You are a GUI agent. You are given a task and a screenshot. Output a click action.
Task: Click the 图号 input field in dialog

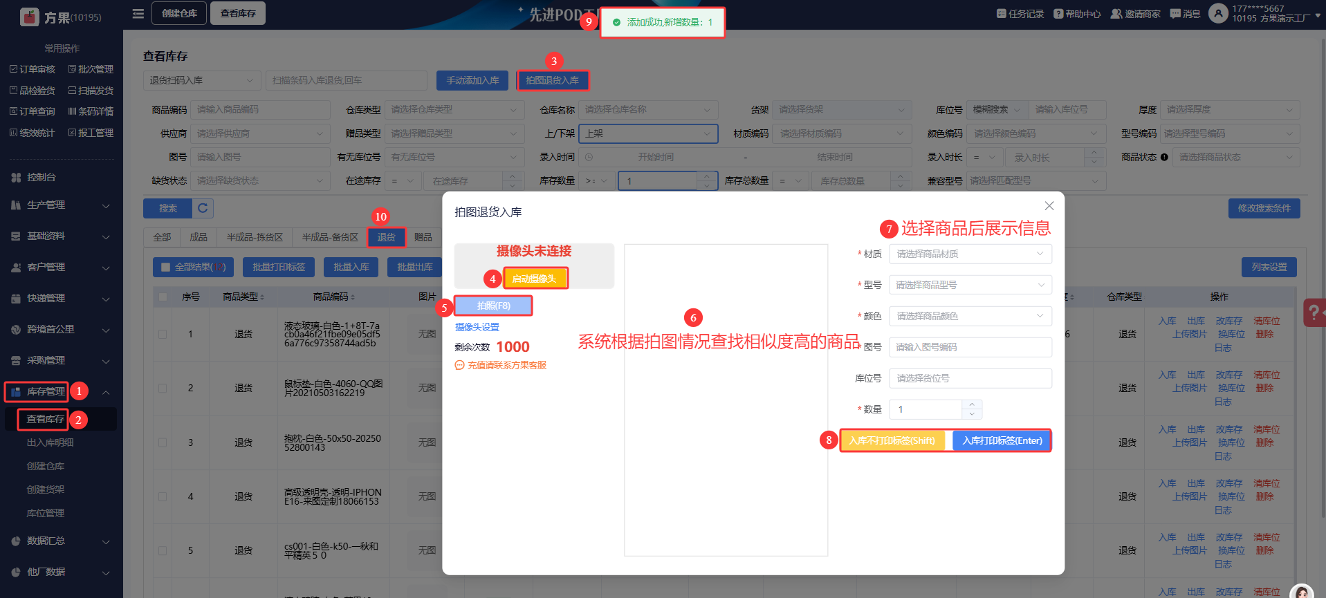click(970, 347)
